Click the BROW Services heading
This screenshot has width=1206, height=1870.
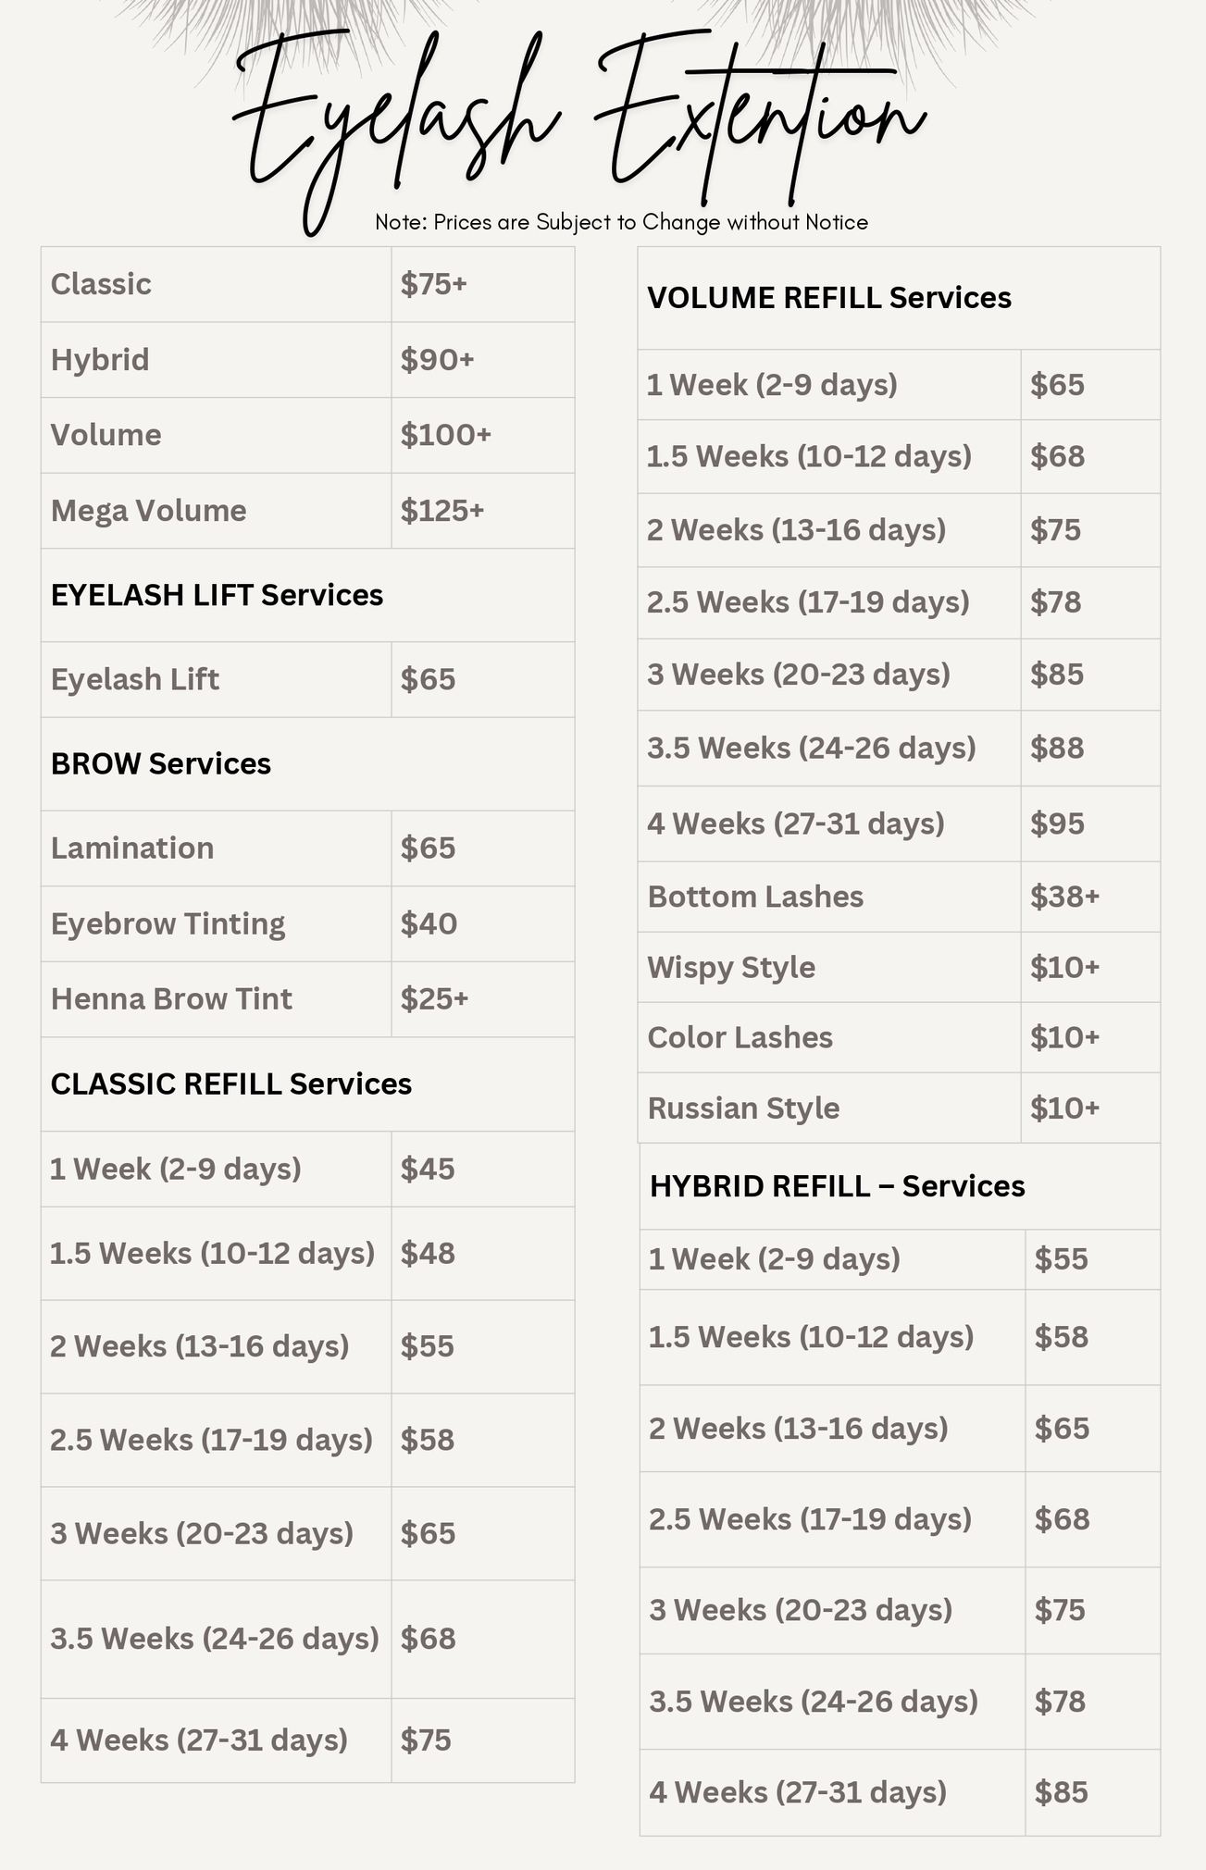(161, 763)
